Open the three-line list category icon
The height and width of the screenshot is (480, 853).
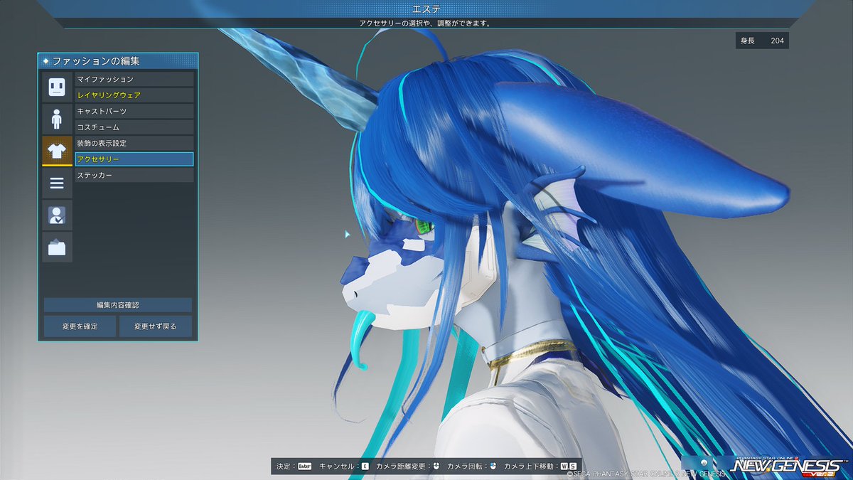point(57,183)
